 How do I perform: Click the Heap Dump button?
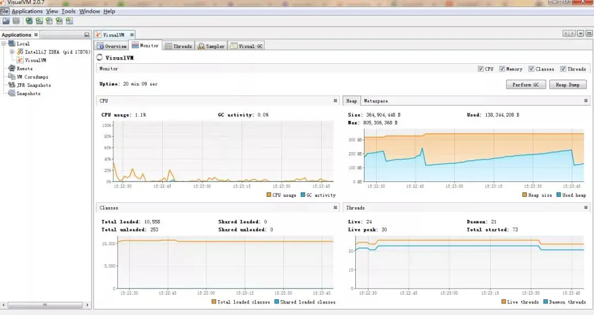pos(568,85)
